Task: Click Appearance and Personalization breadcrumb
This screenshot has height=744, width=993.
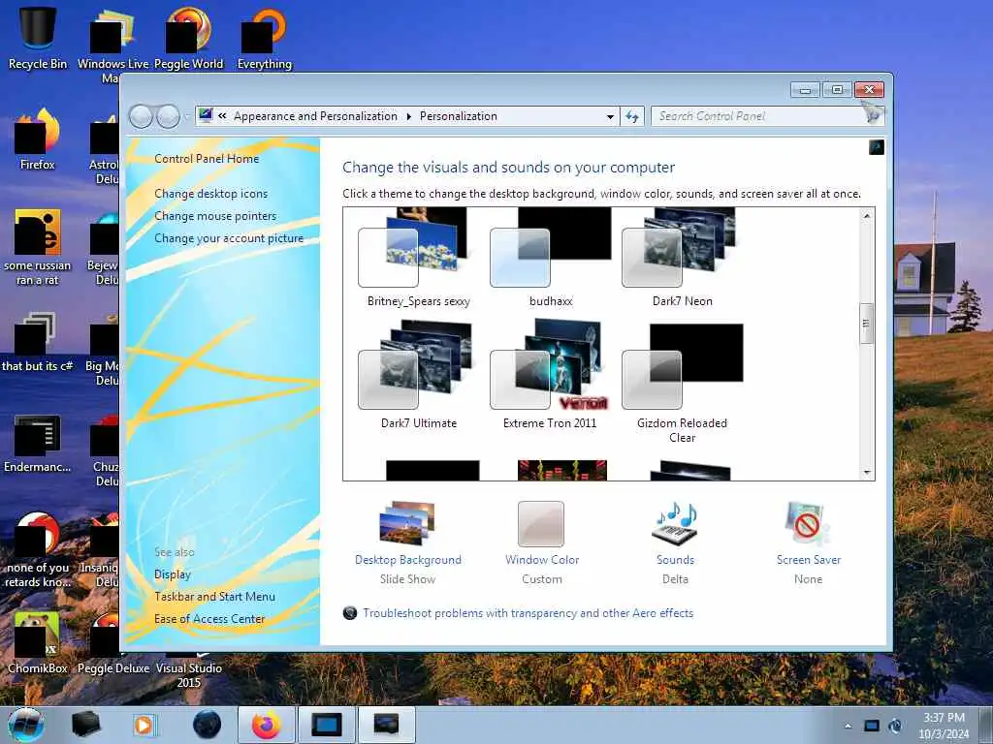Action: (315, 116)
